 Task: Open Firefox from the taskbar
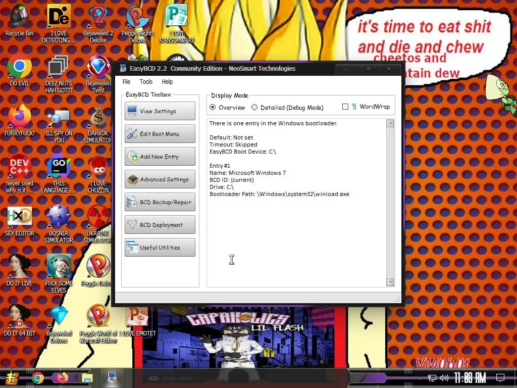click(x=62, y=377)
